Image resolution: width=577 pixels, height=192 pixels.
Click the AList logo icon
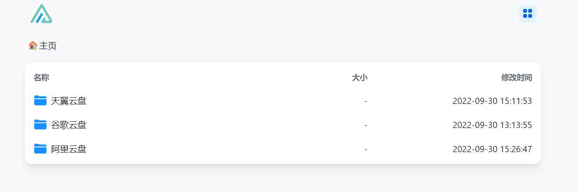(x=41, y=14)
